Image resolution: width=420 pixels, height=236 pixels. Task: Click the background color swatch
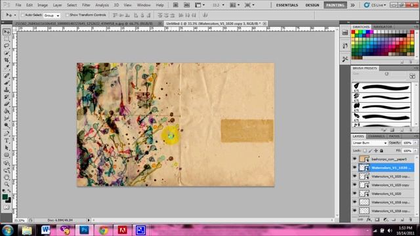point(9,200)
